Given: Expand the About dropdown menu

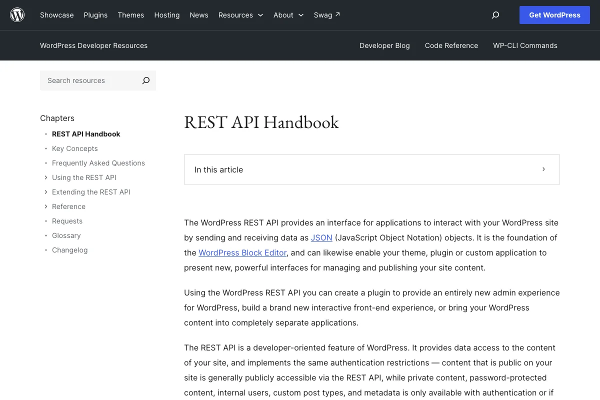Looking at the screenshot, I should (x=288, y=15).
